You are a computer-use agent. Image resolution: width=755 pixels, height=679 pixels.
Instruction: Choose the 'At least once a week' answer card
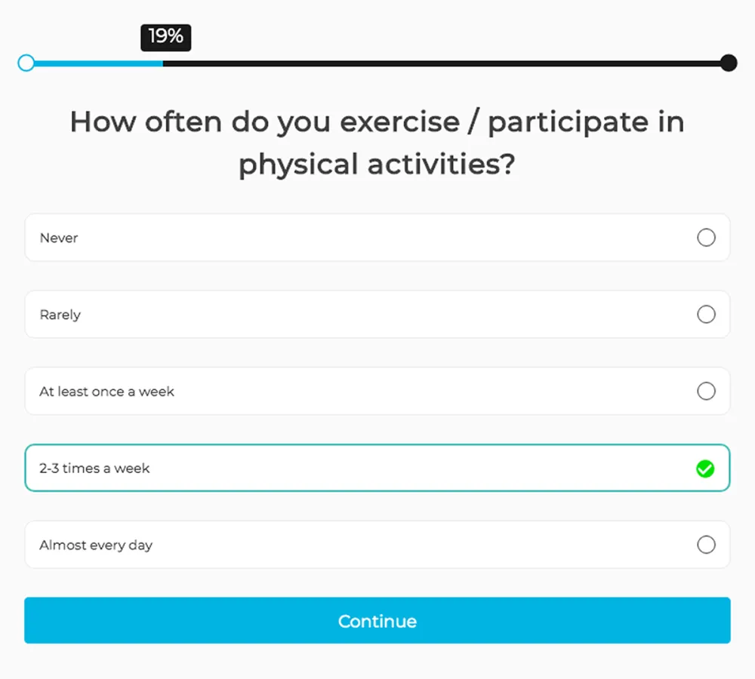pyautogui.click(x=377, y=392)
